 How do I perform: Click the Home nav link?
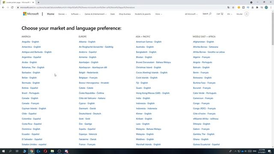coord(51,14)
